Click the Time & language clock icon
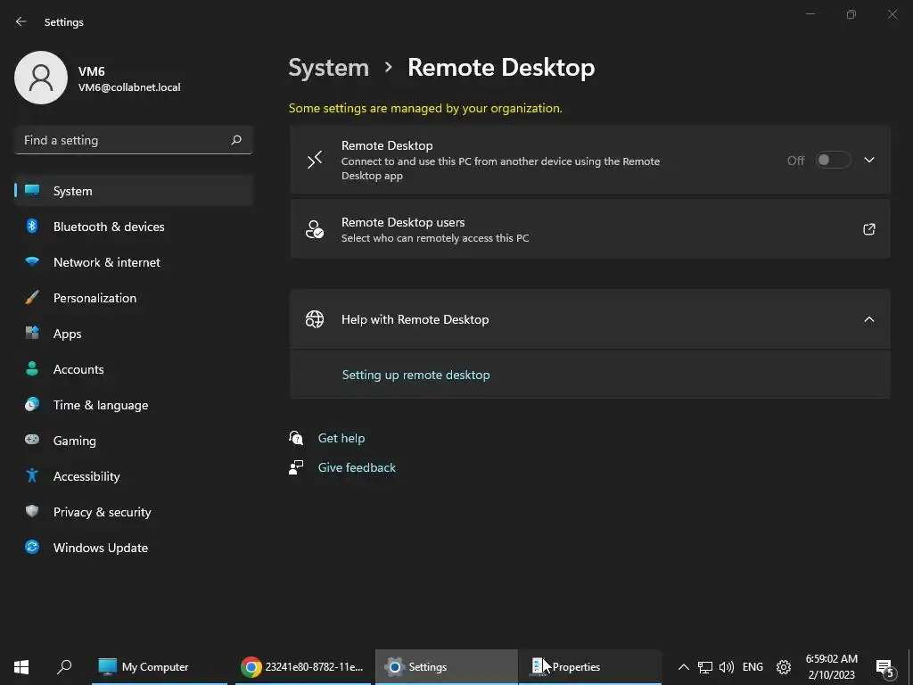Image resolution: width=913 pixels, height=685 pixels. click(x=32, y=404)
